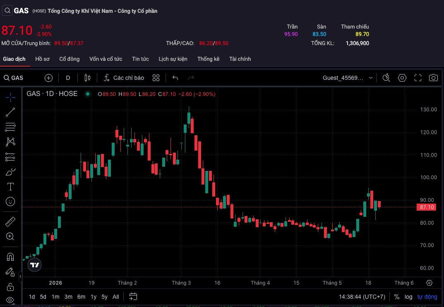Open time axis settings gear icon
This screenshot has height=307, width=444.
tap(429, 283)
